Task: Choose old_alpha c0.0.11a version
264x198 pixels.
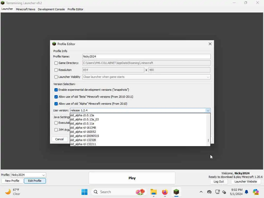Action: pyautogui.click(x=138, y=123)
